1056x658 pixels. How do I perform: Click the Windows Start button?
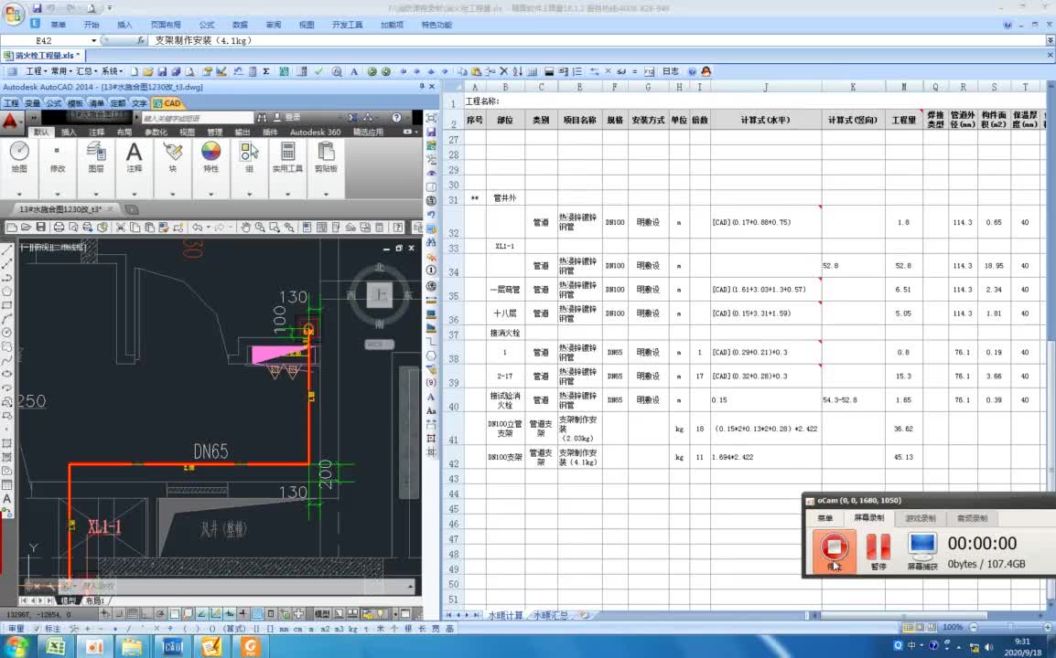coord(15,646)
